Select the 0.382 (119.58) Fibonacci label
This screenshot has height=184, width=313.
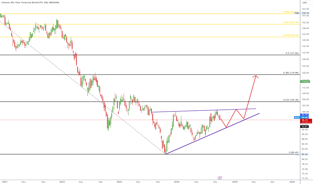pos(290,73)
